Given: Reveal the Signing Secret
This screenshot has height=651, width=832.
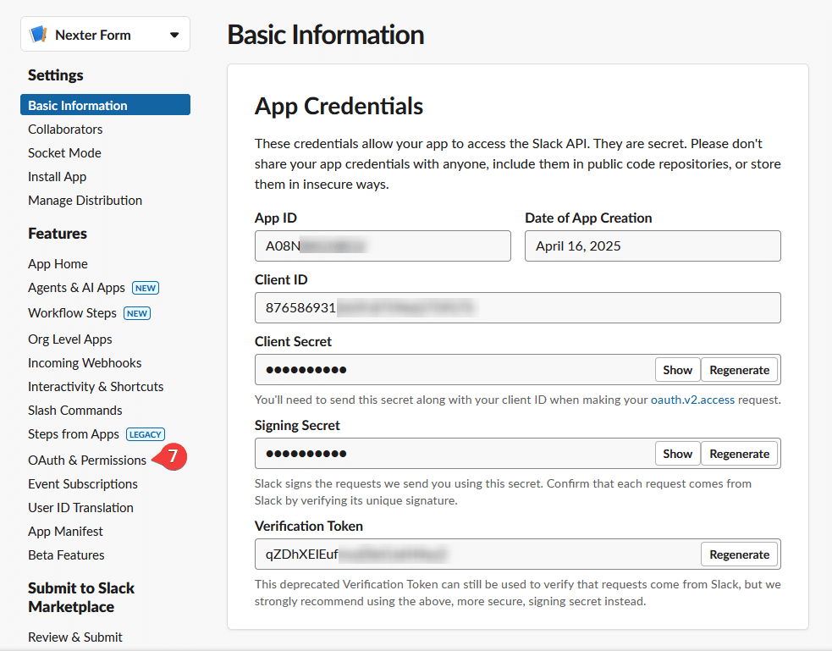Looking at the screenshot, I should pyautogui.click(x=677, y=453).
